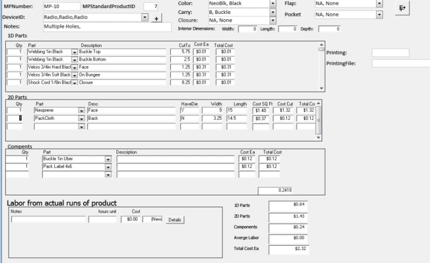Open the Pack Label 4x6 dropdown
The image size is (430, 263).
(x=109, y=166)
